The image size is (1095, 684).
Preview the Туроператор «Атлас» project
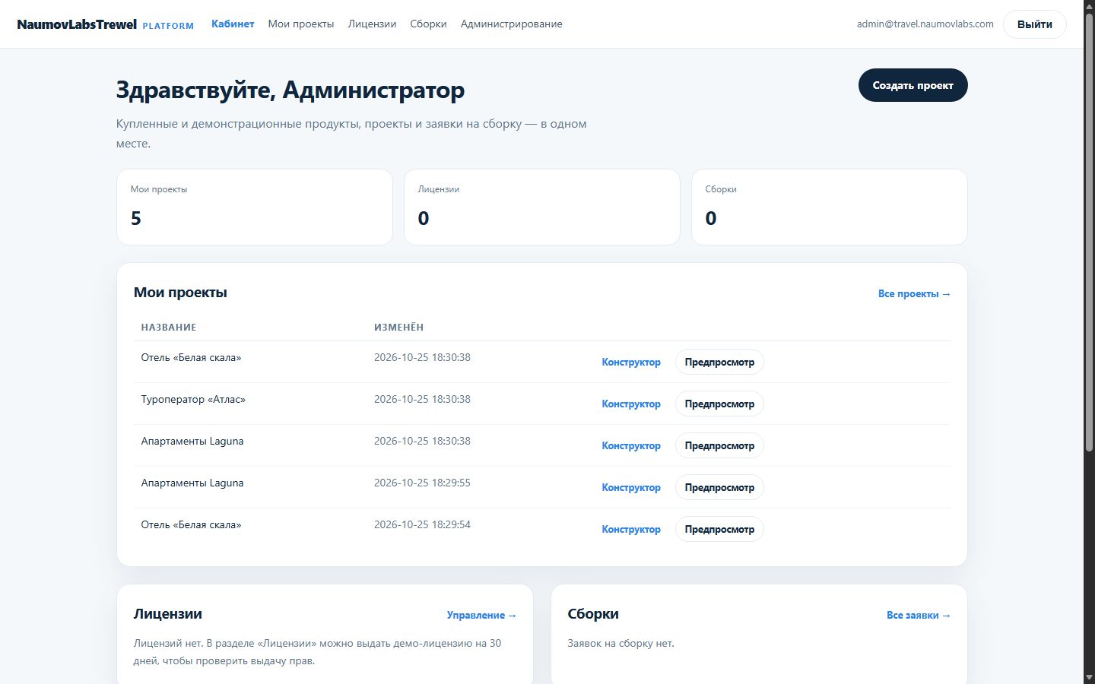719,404
